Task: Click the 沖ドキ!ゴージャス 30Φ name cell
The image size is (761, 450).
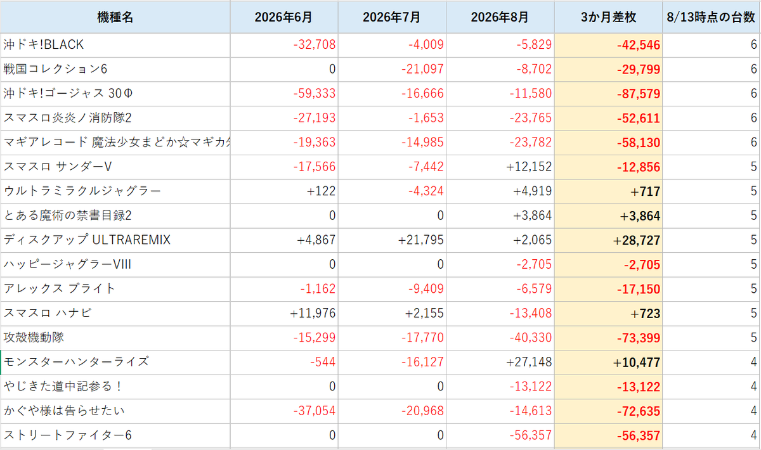Action: [115, 94]
